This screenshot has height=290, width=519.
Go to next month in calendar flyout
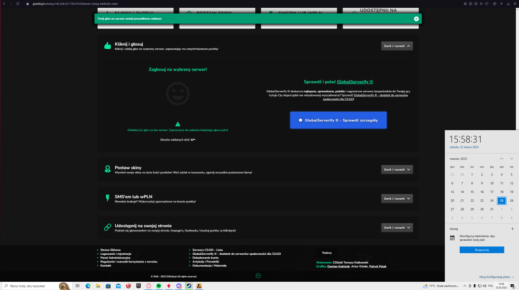(x=511, y=159)
